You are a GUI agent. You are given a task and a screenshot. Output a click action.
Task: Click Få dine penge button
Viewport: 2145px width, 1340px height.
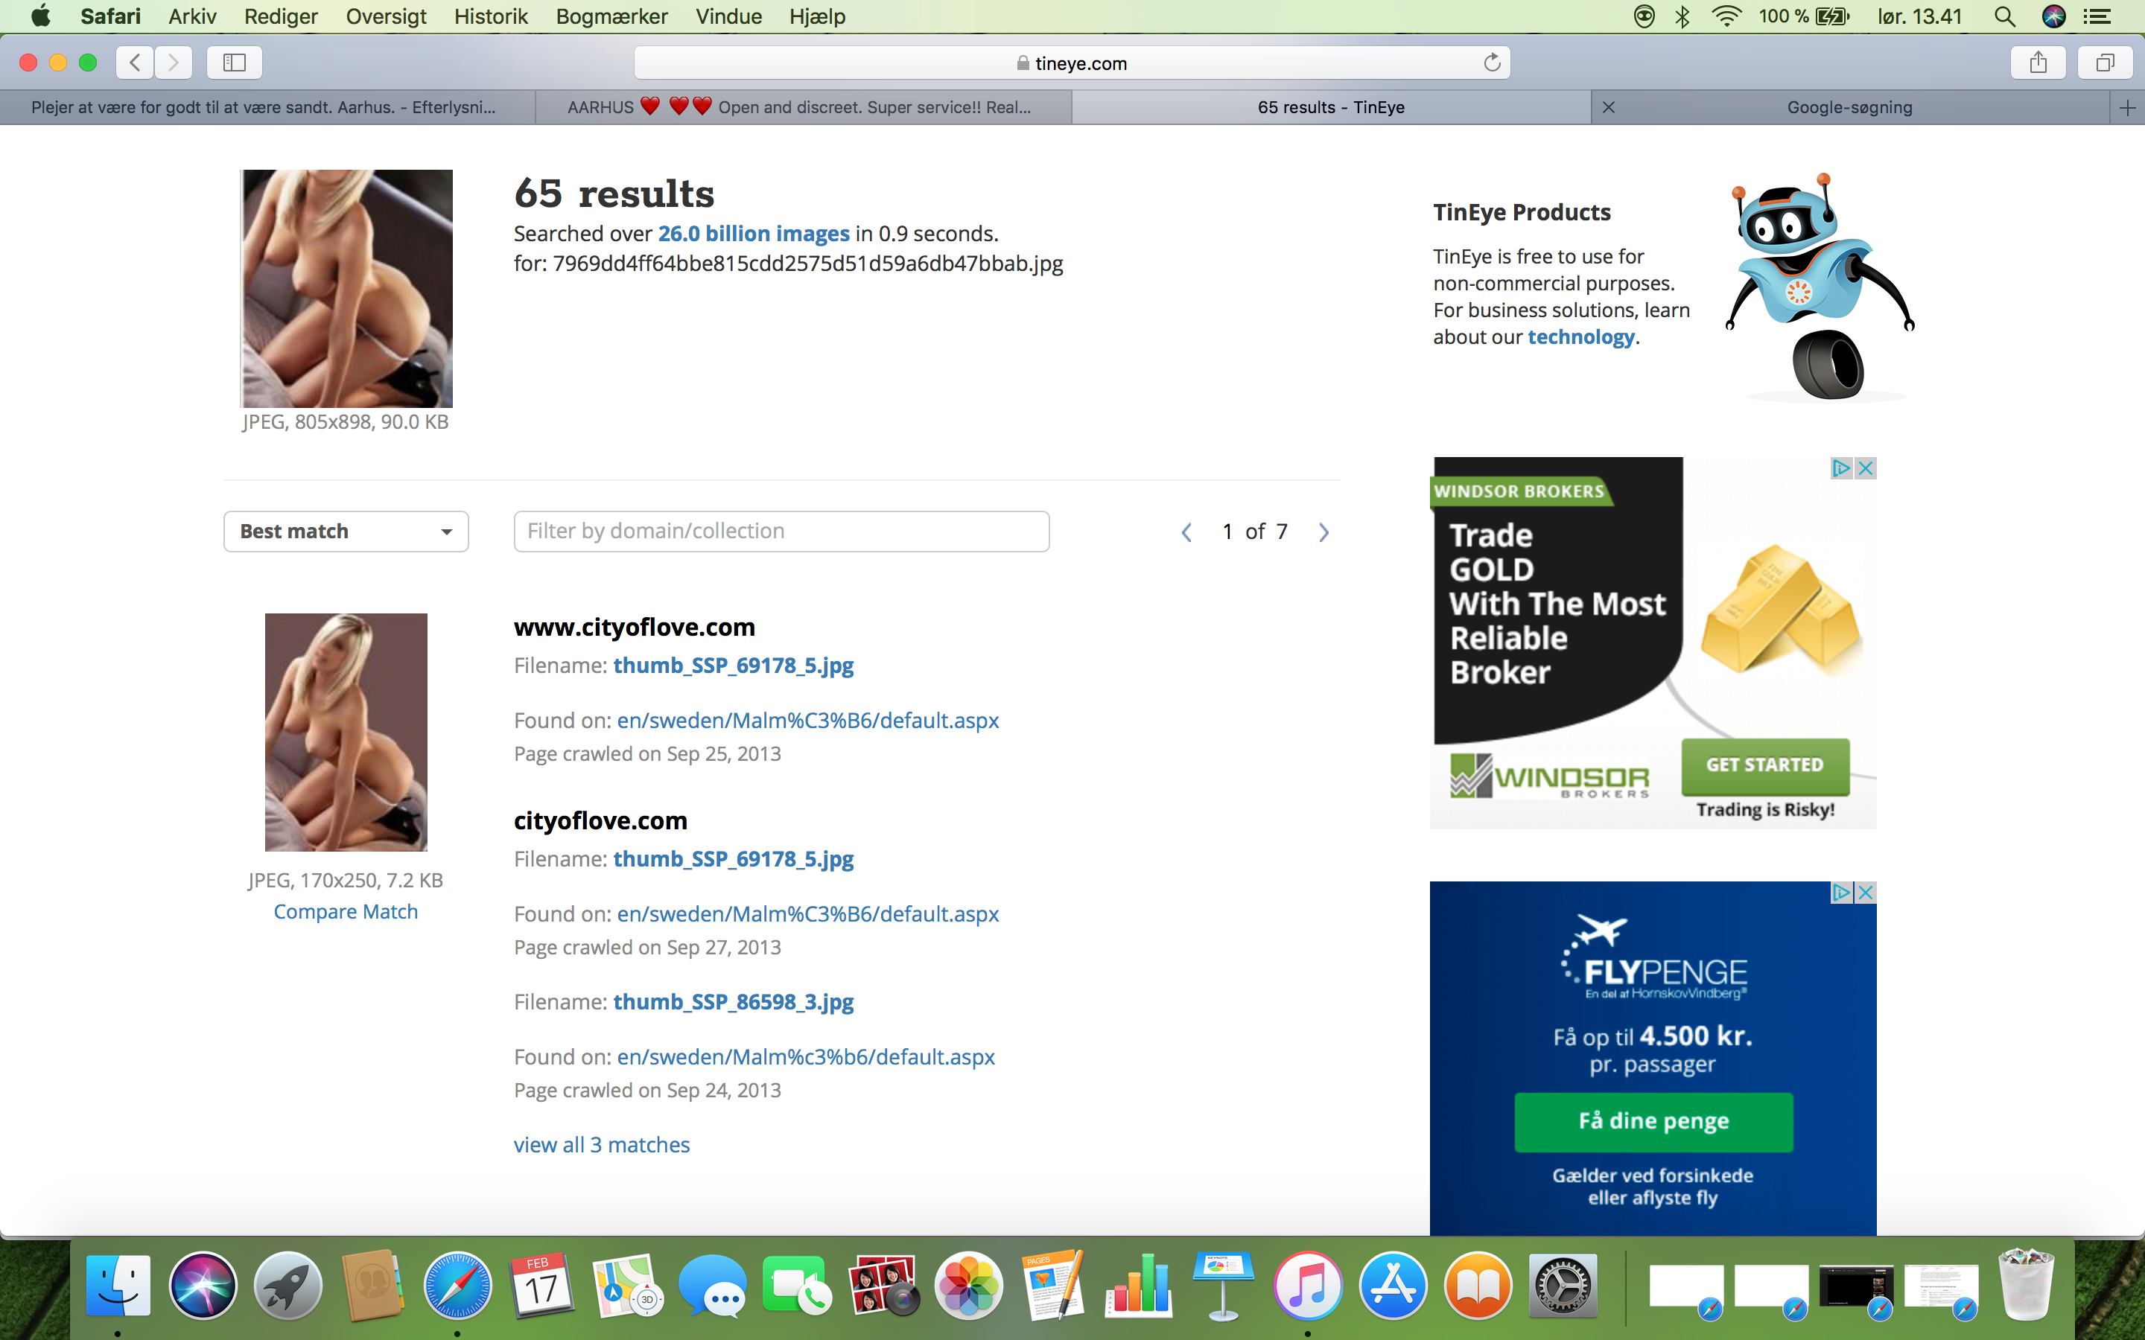pyautogui.click(x=1653, y=1121)
